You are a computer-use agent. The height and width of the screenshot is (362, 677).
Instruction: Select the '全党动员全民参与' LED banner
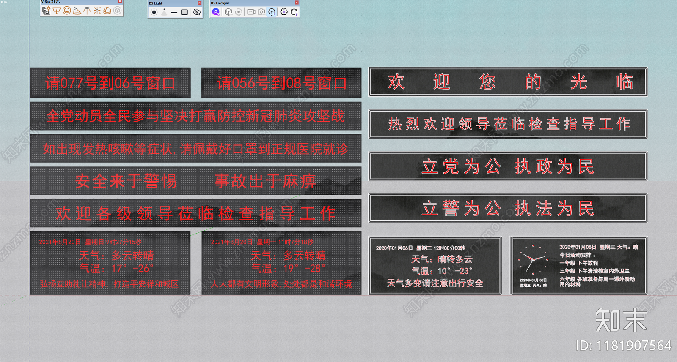click(x=196, y=116)
